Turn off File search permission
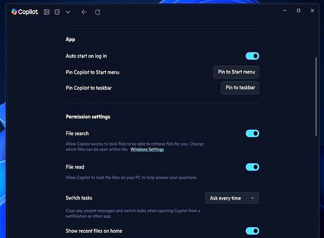Image resolution: width=324 pixels, height=238 pixels. click(252, 133)
